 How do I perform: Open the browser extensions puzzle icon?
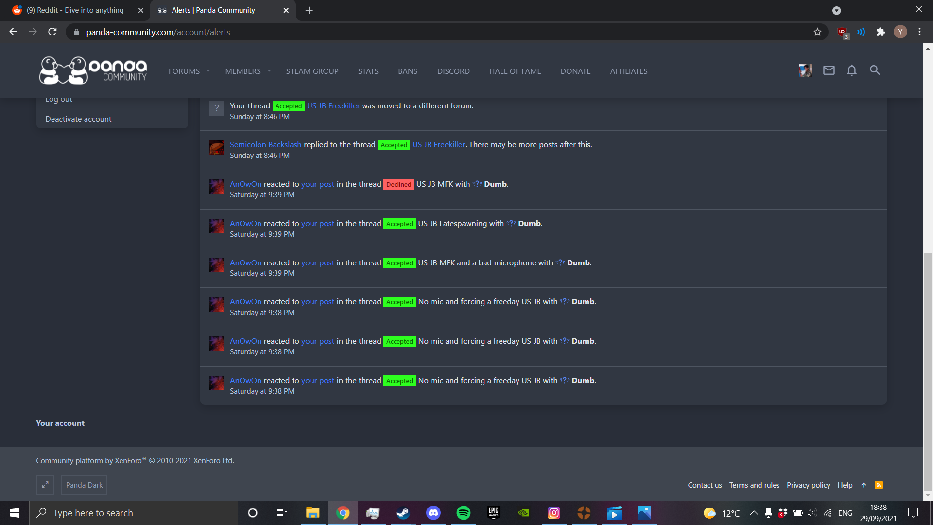(881, 32)
